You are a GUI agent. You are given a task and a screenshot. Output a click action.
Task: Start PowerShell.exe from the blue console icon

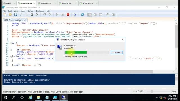(x=82, y=15)
